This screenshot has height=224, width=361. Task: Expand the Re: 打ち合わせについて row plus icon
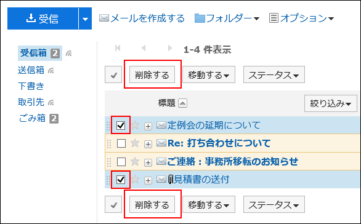point(148,144)
